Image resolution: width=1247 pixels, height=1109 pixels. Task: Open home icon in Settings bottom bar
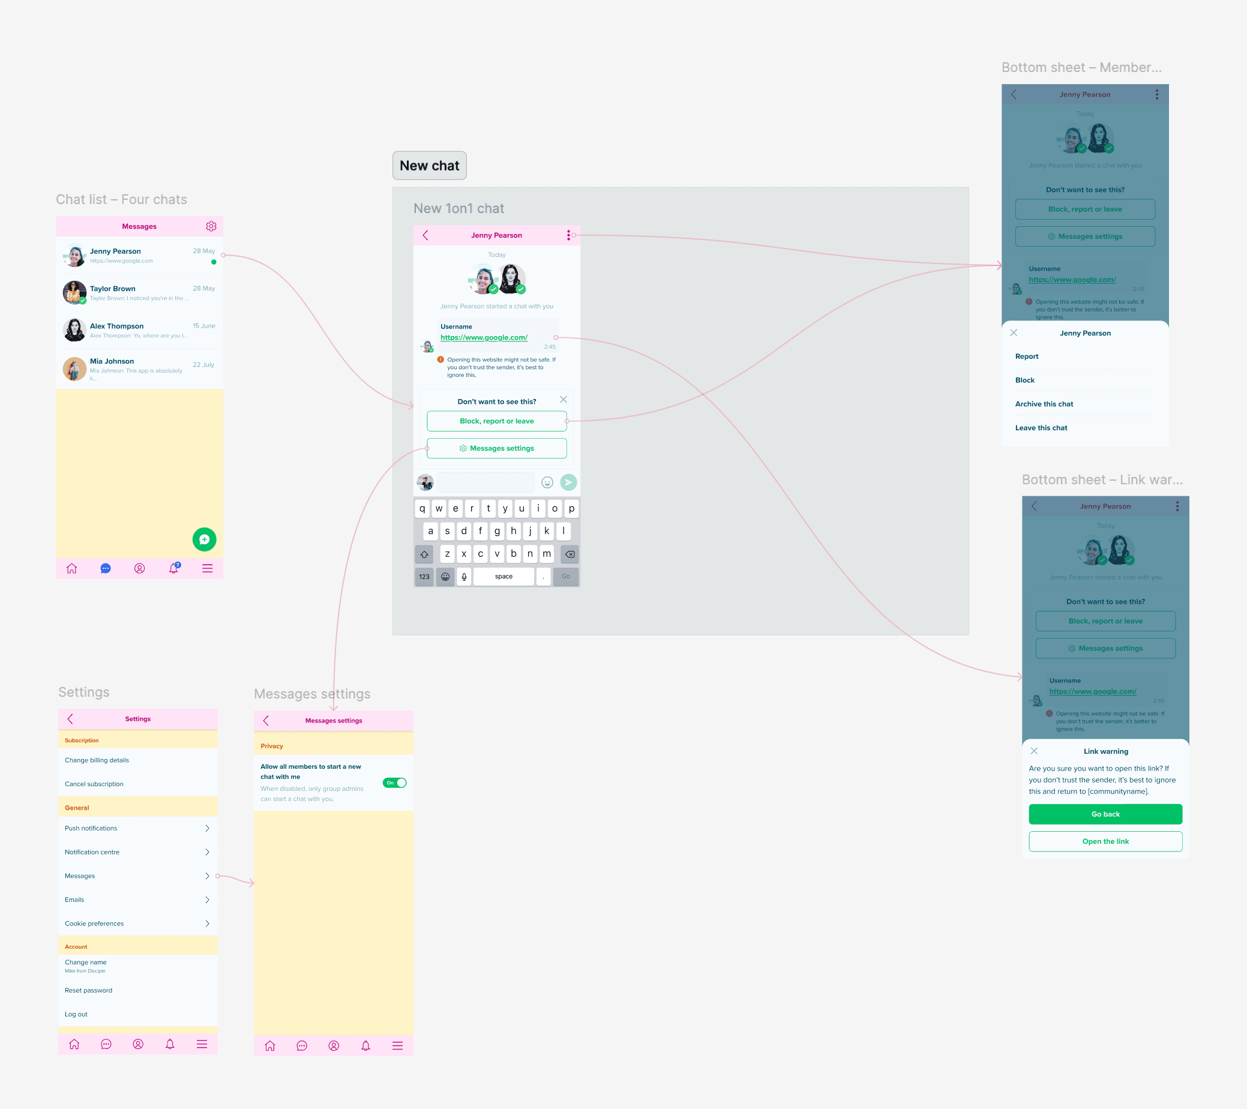[x=74, y=1044]
